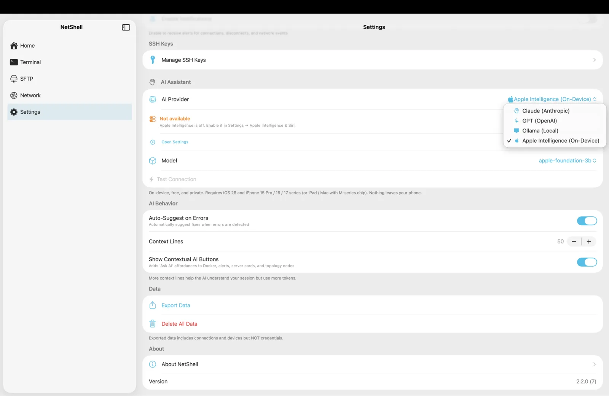This screenshot has height=396, width=609.
Task: Click the Claude provider icon in menu
Action: click(x=517, y=111)
